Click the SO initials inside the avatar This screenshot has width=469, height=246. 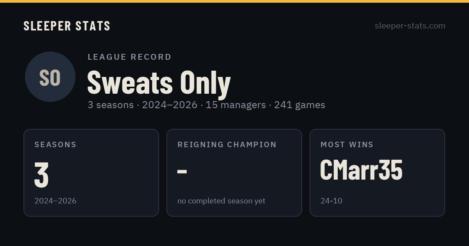click(50, 77)
